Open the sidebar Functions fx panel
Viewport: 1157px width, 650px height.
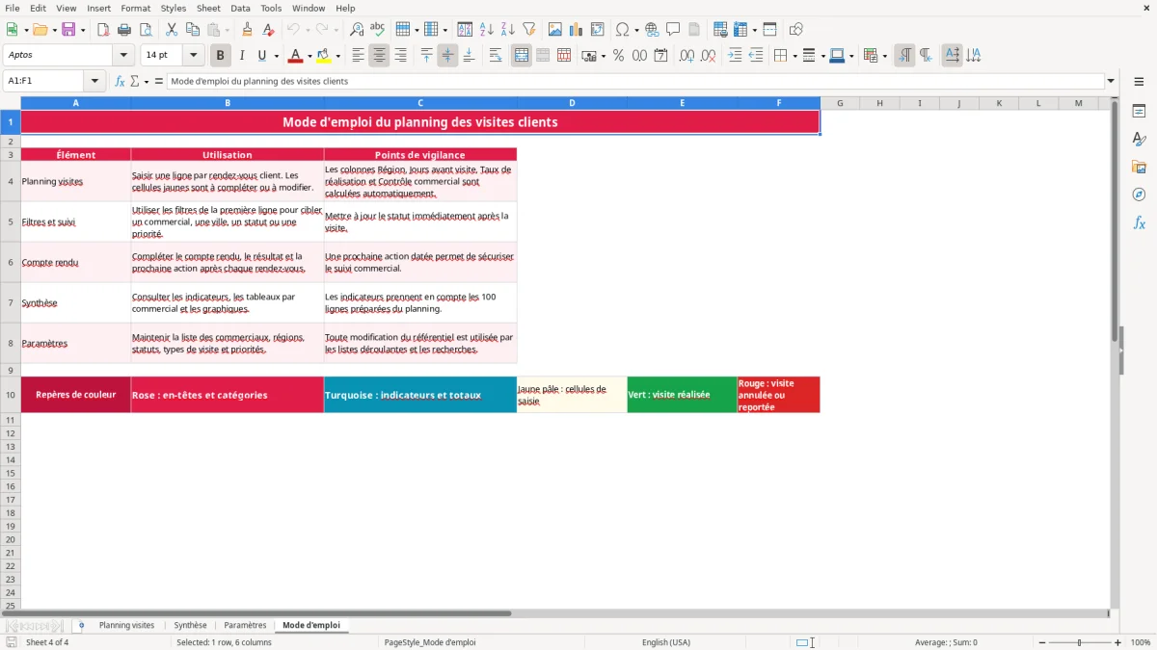point(1139,223)
